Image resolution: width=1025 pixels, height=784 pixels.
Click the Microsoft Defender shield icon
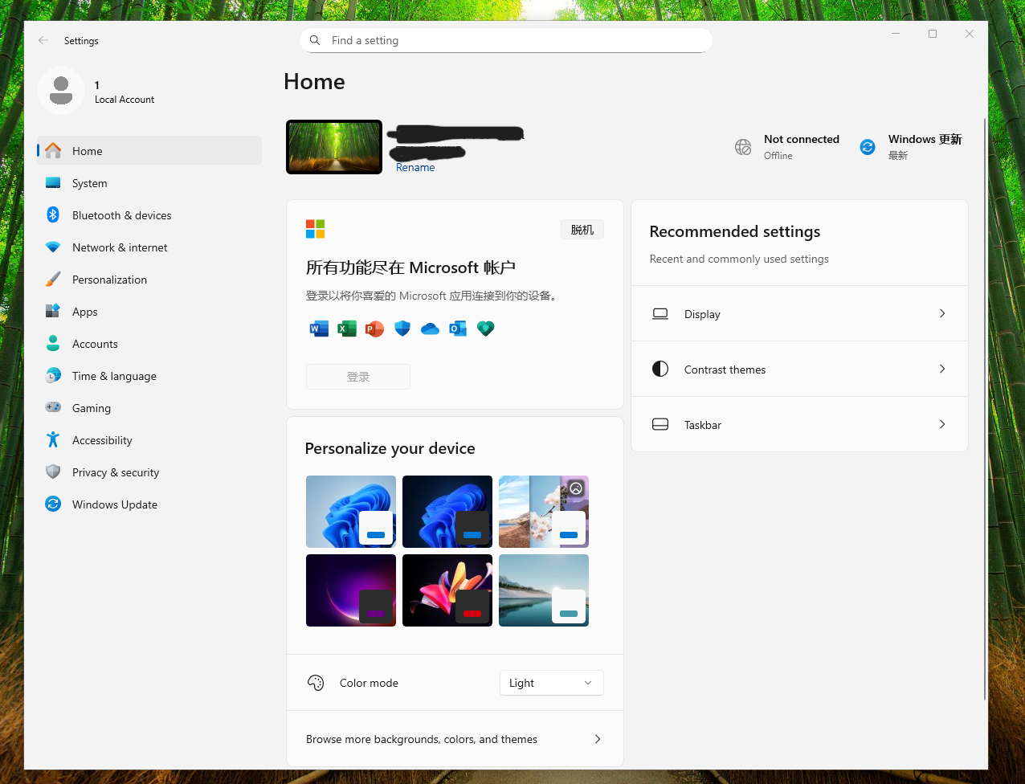tap(402, 329)
